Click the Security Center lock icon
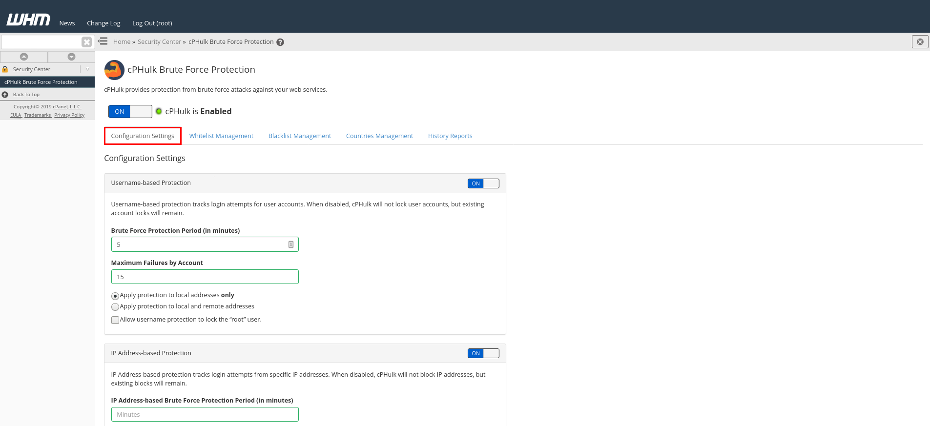Image resolution: width=930 pixels, height=426 pixels. (x=5, y=69)
